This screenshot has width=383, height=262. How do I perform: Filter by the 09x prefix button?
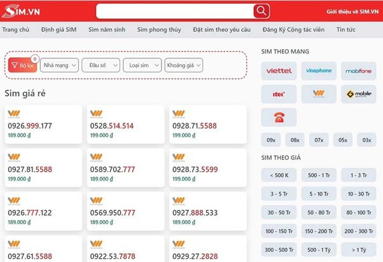click(271, 139)
